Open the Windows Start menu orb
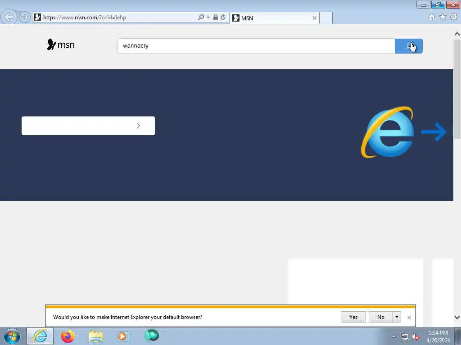Viewport: 461px width, 345px height. [12, 336]
